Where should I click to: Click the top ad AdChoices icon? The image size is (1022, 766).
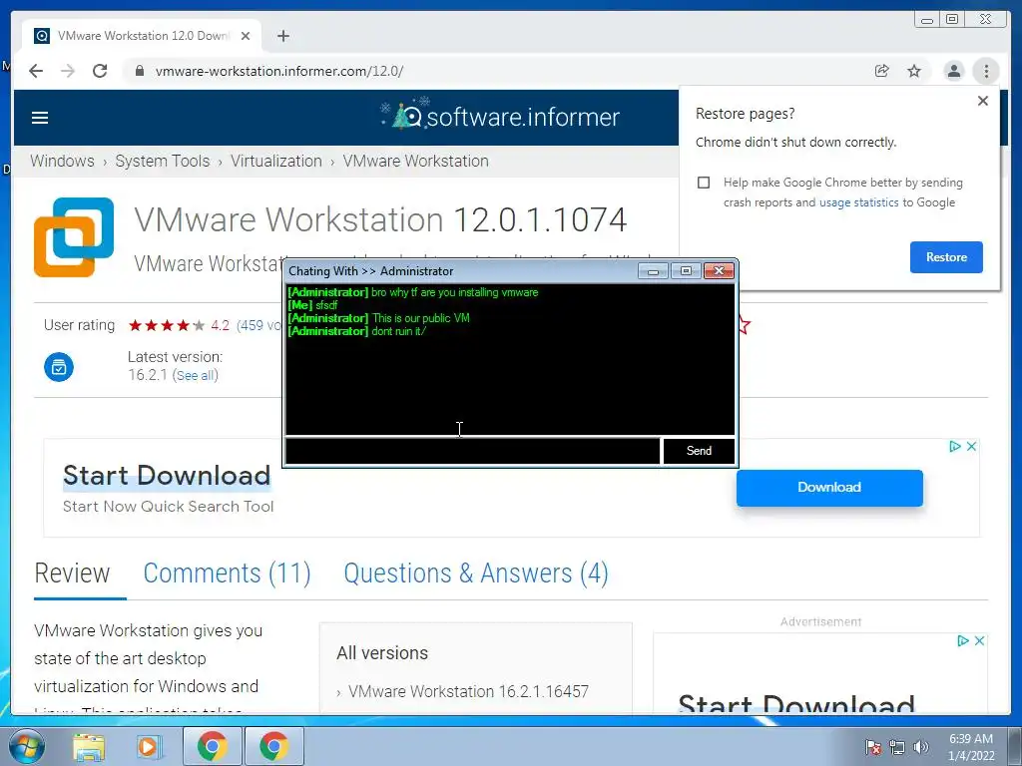(955, 446)
